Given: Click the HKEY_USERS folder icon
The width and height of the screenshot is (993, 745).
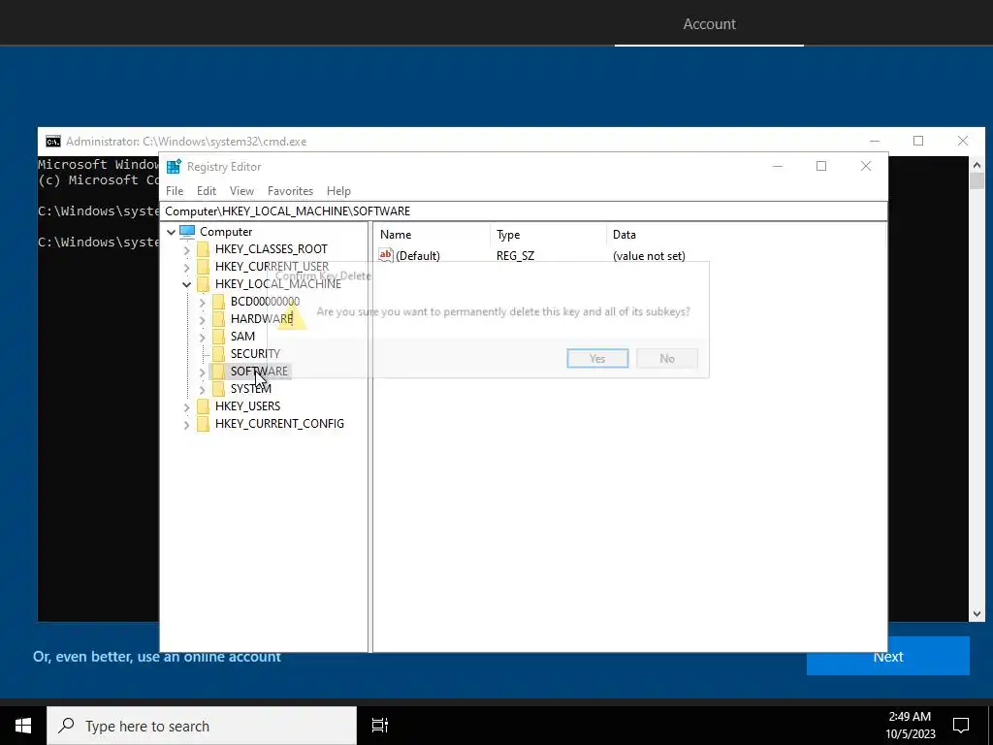Looking at the screenshot, I should click(x=204, y=406).
